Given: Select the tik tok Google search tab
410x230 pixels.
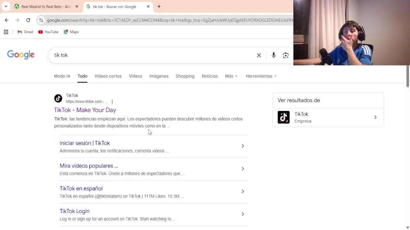Looking at the screenshot, I should (x=114, y=6).
